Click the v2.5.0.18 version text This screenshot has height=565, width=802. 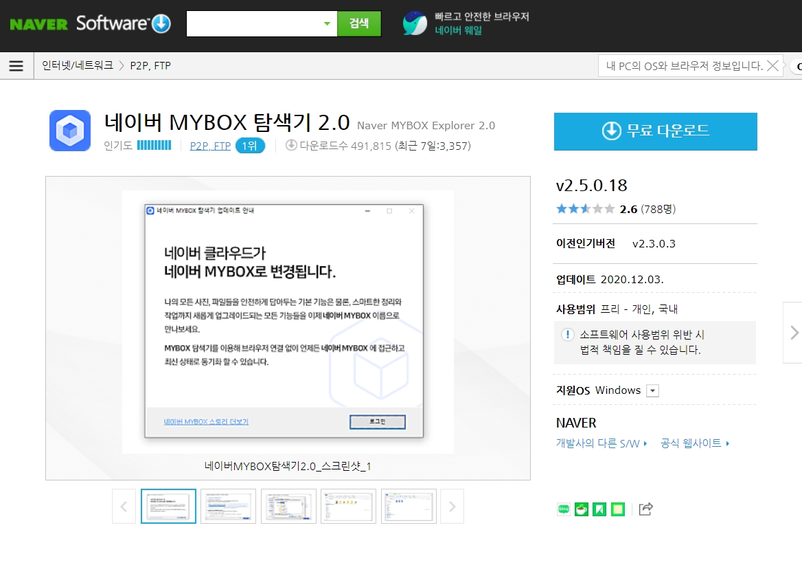pyautogui.click(x=592, y=186)
